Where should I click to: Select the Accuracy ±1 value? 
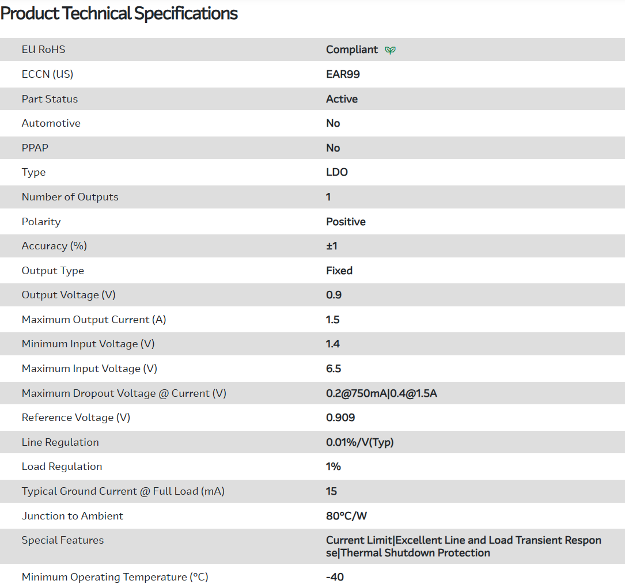pos(332,246)
